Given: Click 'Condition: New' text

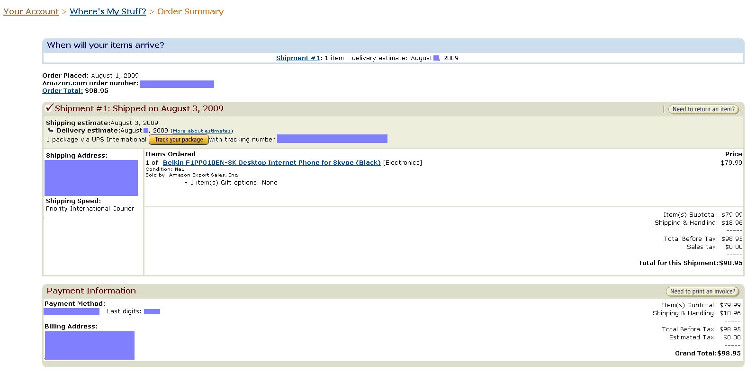Looking at the screenshot, I should [x=165, y=169].
